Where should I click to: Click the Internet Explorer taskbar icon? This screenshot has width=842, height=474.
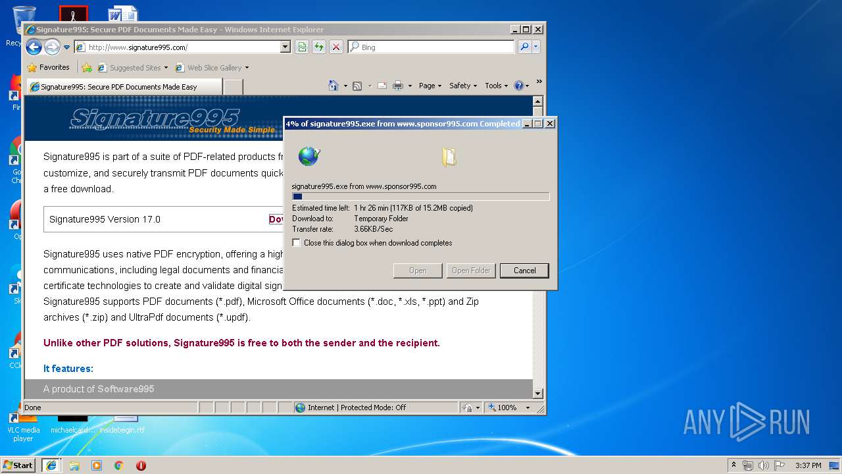click(51, 465)
